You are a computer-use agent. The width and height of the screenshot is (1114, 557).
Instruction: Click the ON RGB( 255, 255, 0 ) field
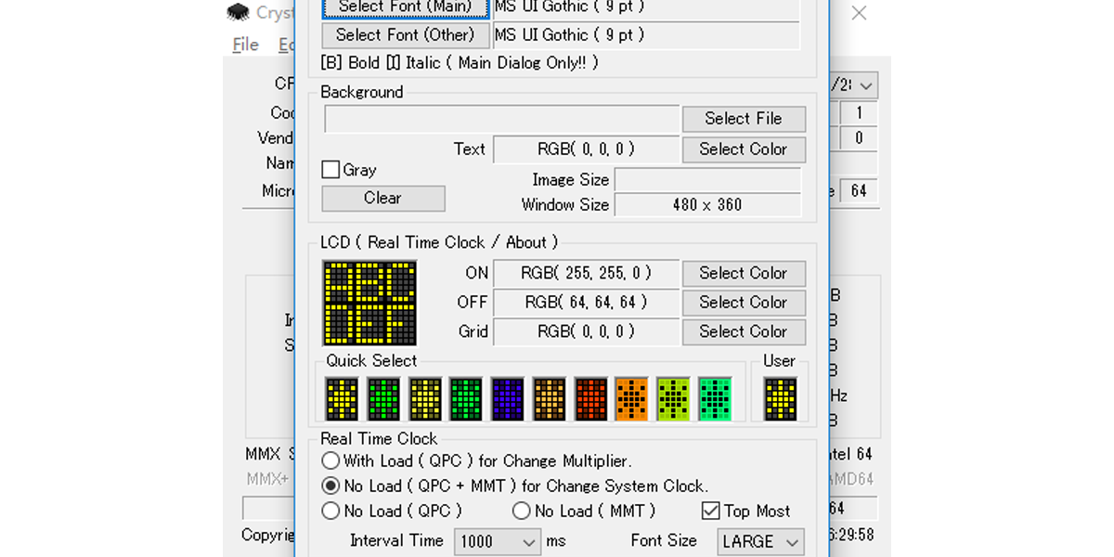tap(586, 273)
